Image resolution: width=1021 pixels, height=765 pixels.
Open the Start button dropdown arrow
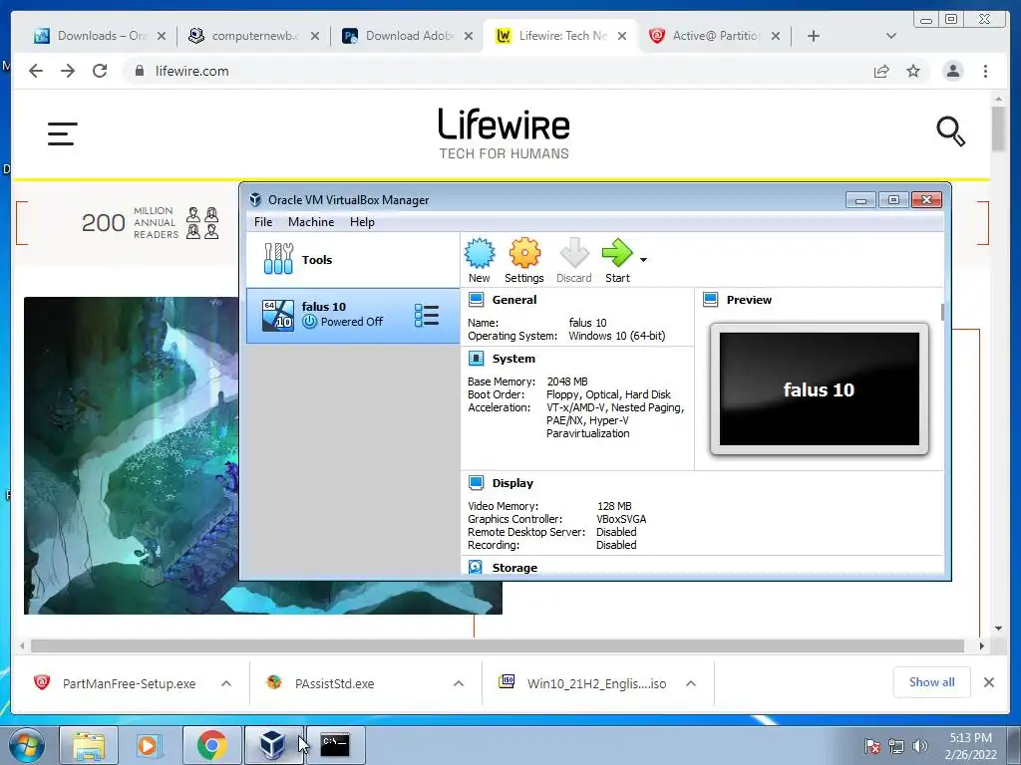[x=643, y=260]
